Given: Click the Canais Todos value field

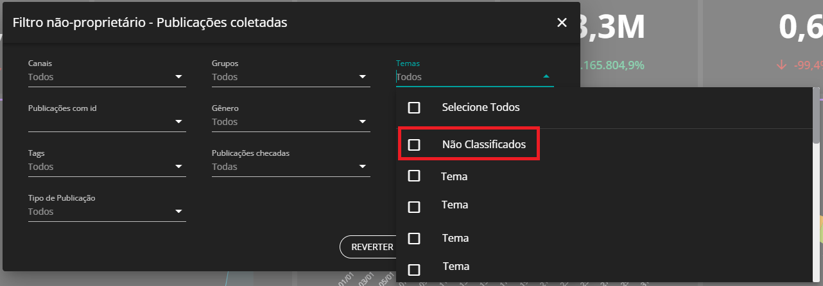Looking at the screenshot, I should 96,77.
